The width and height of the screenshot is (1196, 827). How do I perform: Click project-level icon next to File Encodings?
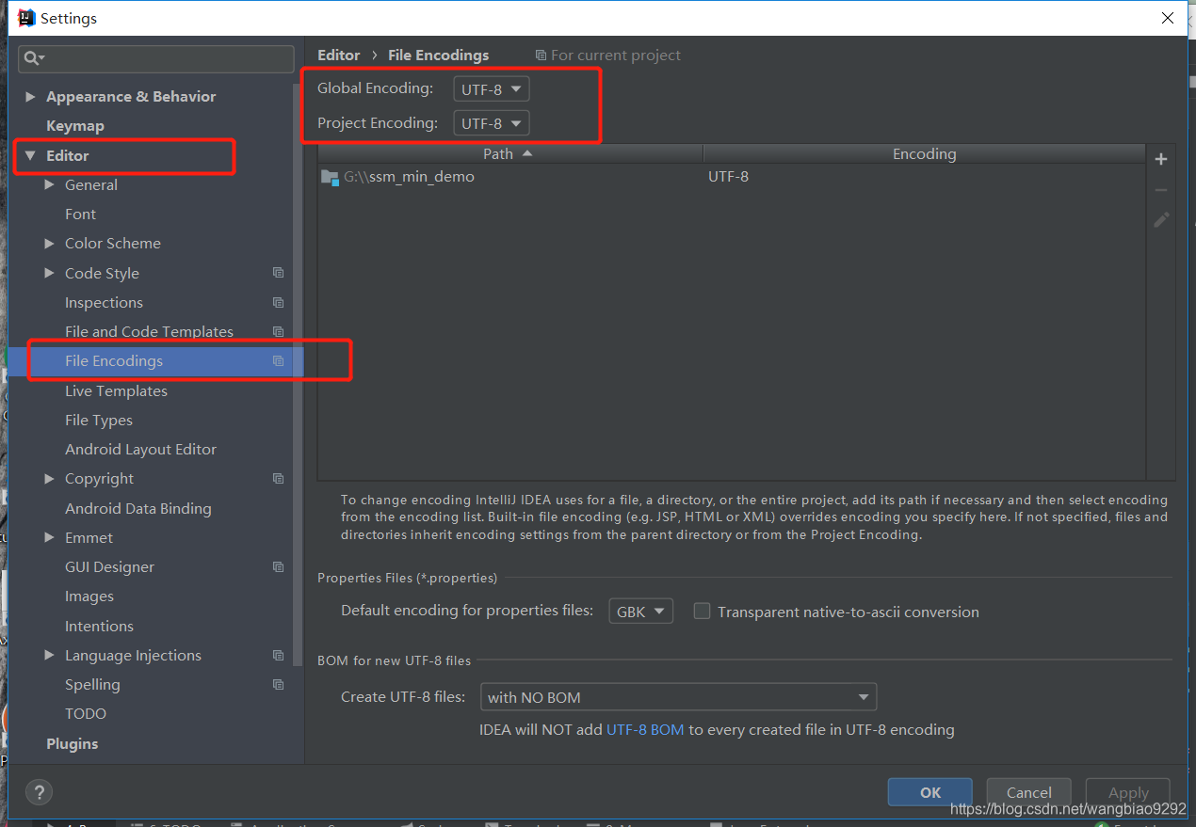click(x=278, y=360)
